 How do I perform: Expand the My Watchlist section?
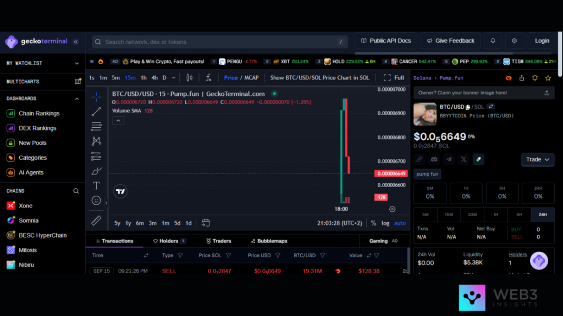click(76, 64)
